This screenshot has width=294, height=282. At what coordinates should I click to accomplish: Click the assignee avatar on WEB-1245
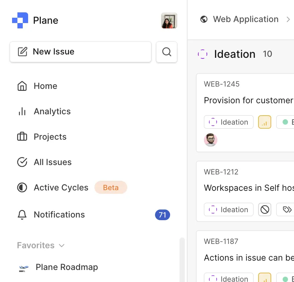tap(211, 140)
